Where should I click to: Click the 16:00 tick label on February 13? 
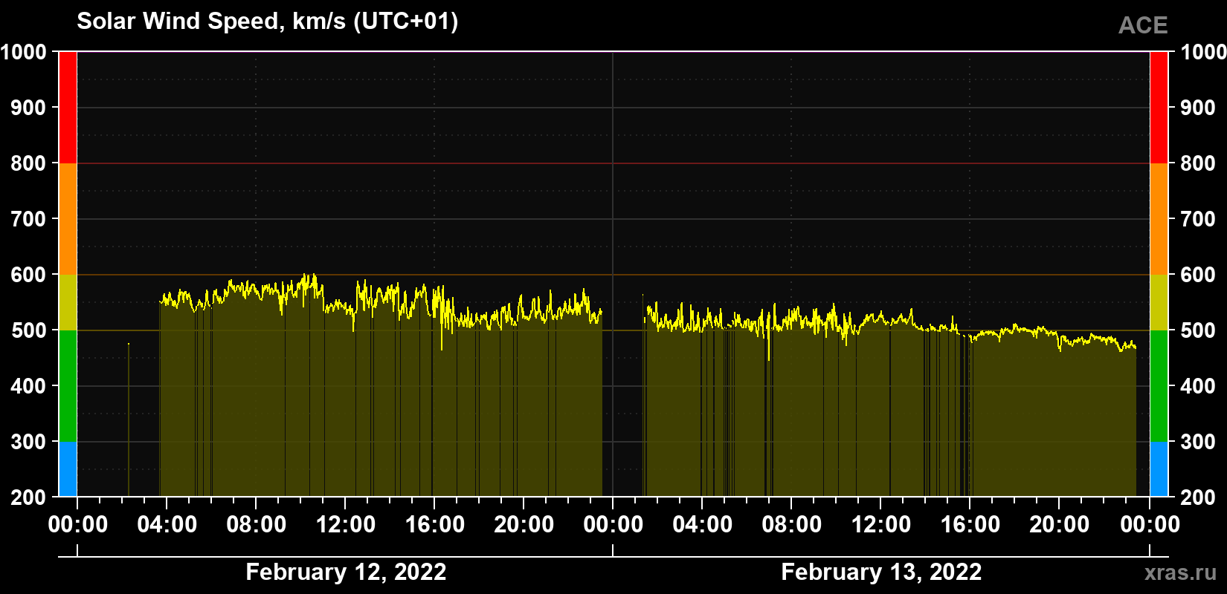tap(970, 524)
